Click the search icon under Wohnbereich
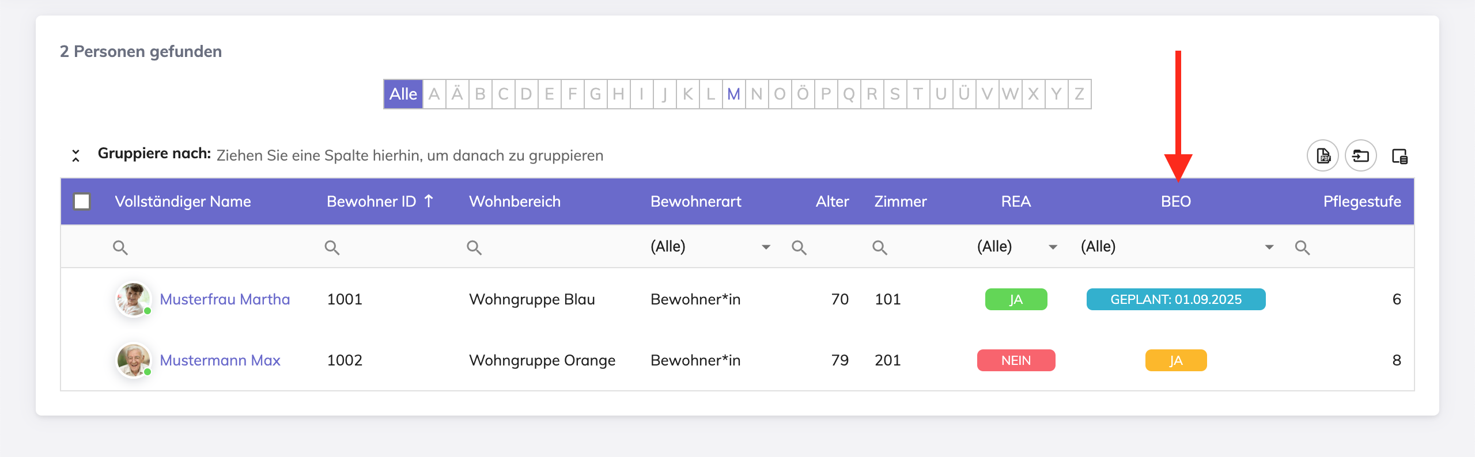 pos(474,247)
